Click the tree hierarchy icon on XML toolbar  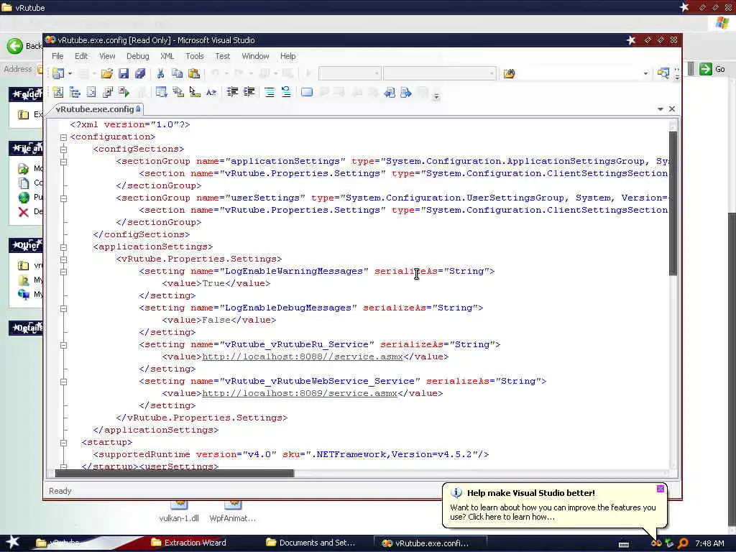pyautogui.click(x=75, y=92)
